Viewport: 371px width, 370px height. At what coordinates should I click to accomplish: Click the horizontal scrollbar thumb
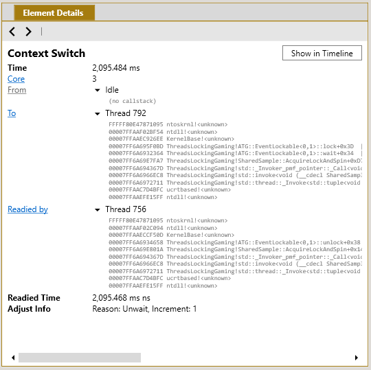(x=80, y=358)
